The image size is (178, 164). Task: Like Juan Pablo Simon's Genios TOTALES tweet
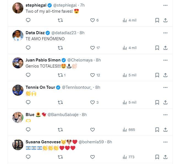(x=93, y=75)
